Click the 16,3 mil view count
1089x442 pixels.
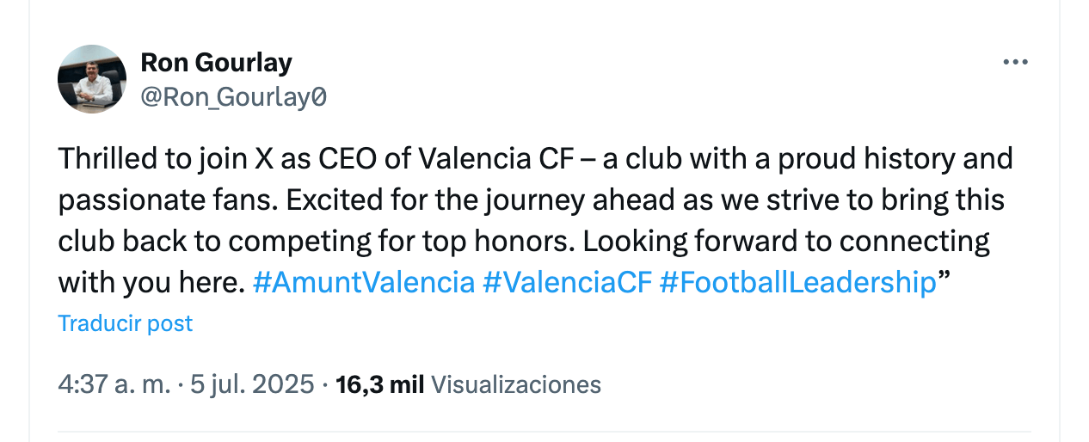(379, 384)
